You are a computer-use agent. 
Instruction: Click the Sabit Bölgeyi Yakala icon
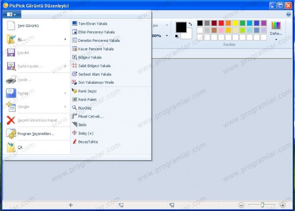[x=75, y=66]
